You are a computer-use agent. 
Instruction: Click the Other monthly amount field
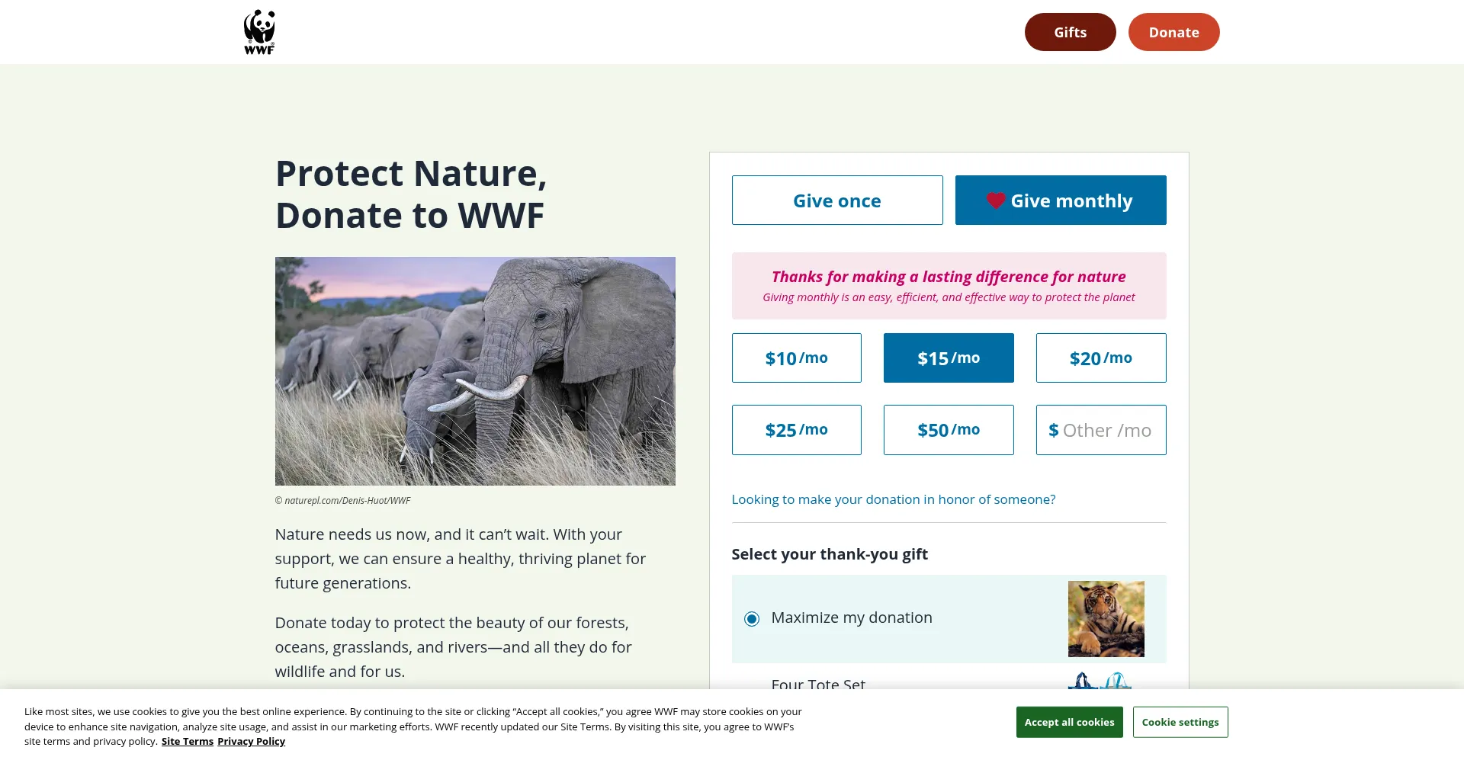pos(1106,431)
